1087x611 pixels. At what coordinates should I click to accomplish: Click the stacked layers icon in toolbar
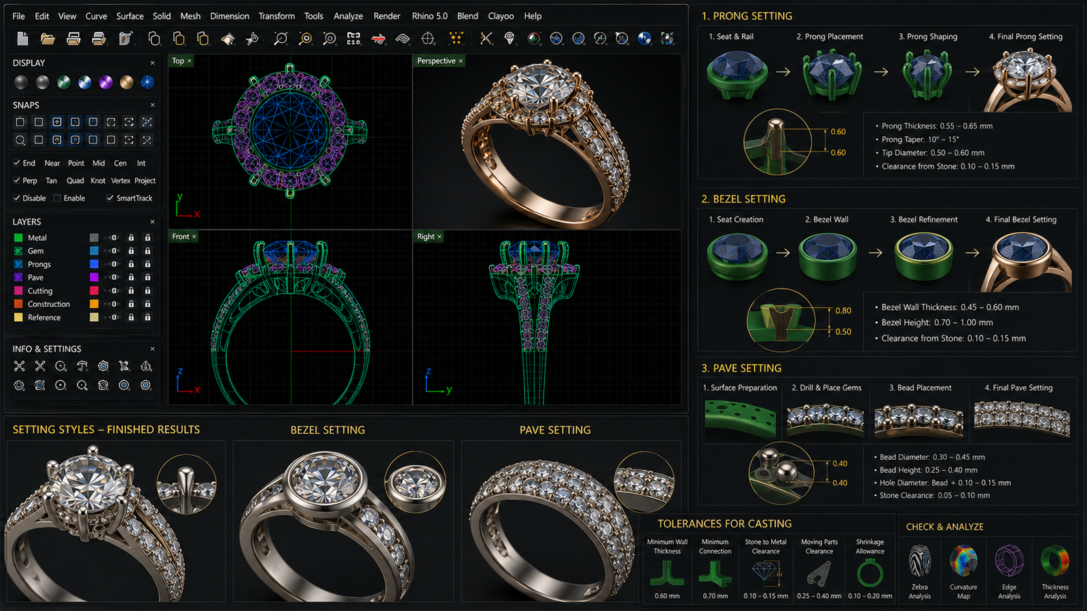(x=403, y=39)
